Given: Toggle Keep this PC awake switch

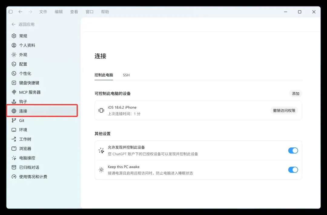Looking at the screenshot, I should (x=293, y=170).
